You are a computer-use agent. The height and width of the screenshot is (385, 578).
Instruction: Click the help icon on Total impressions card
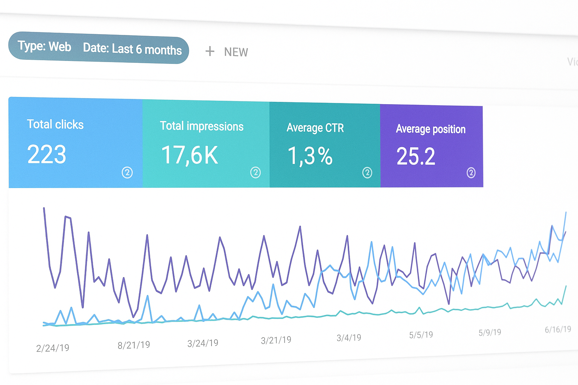click(256, 173)
